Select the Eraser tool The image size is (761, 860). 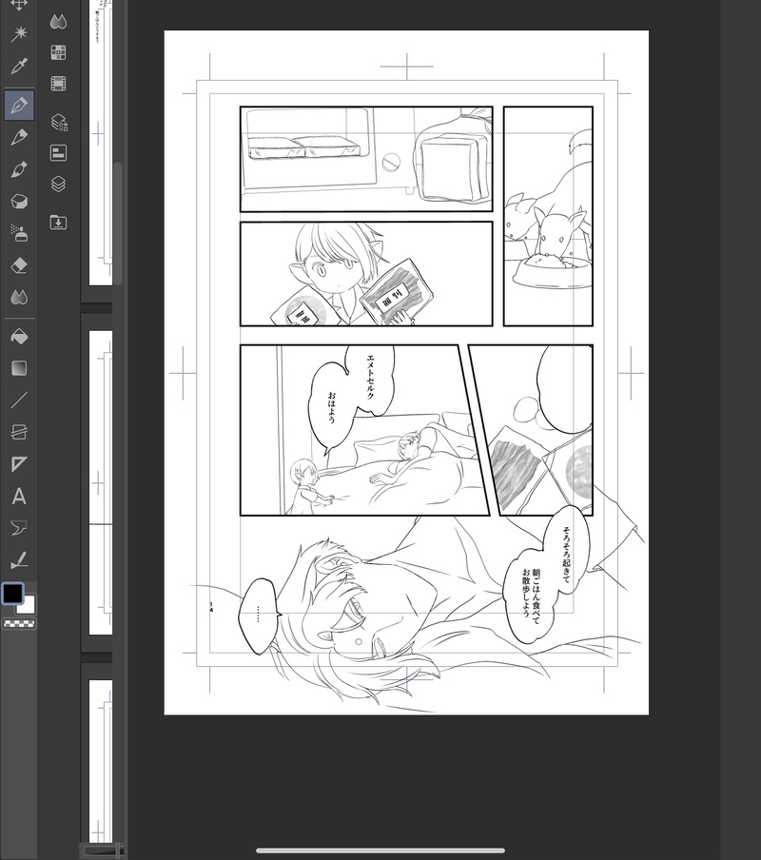[19, 265]
